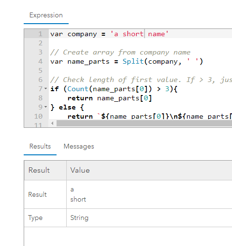
Task: Click line number 10 in the gutter
Action: pos(38,116)
